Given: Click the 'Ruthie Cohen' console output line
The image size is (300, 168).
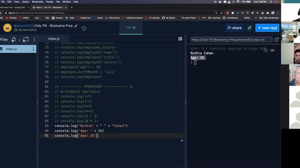Looking at the screenshot, I should click(202, 53).
